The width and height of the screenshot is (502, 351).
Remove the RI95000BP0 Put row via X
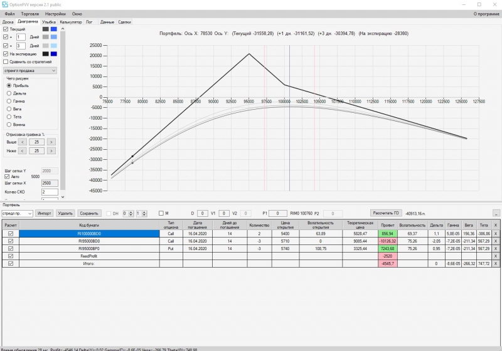pyautogui.click(x=495, y=248)
